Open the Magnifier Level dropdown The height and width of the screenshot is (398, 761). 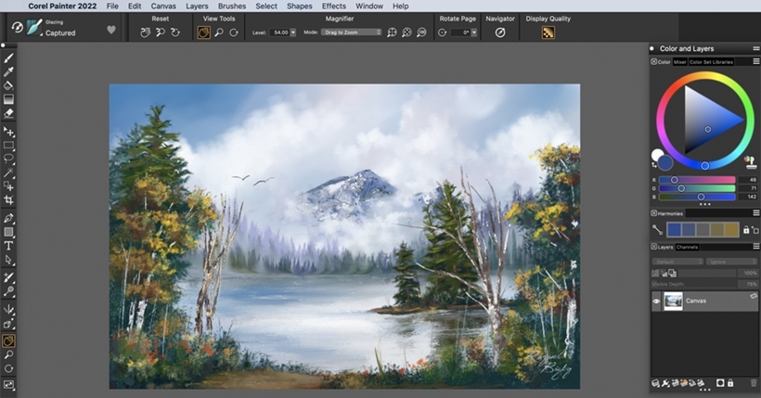click(292, 32)
